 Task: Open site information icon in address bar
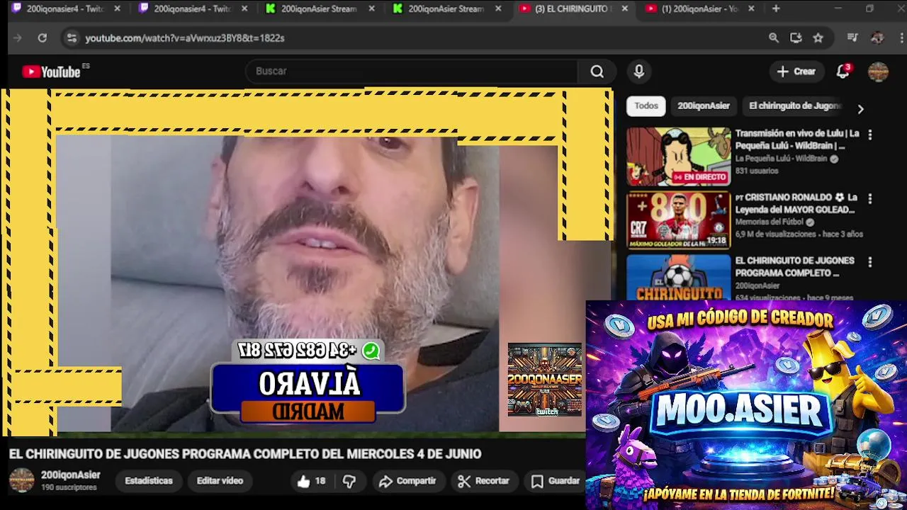[71, 38]
